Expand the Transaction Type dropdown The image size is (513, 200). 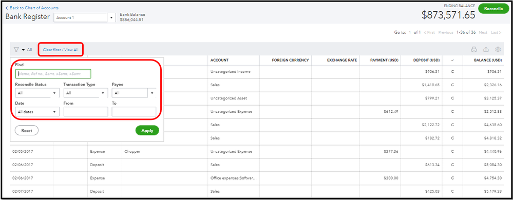[x=85, y=93]
